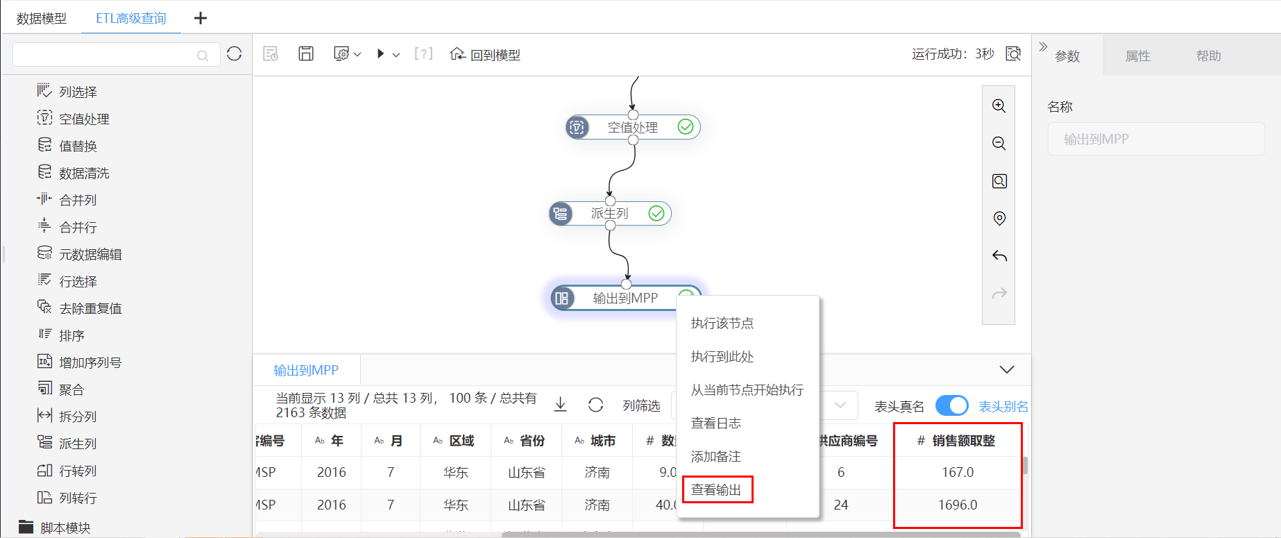
Task: Click 回到模型 button
Action: pyautogui.click(x=485, y=54)
